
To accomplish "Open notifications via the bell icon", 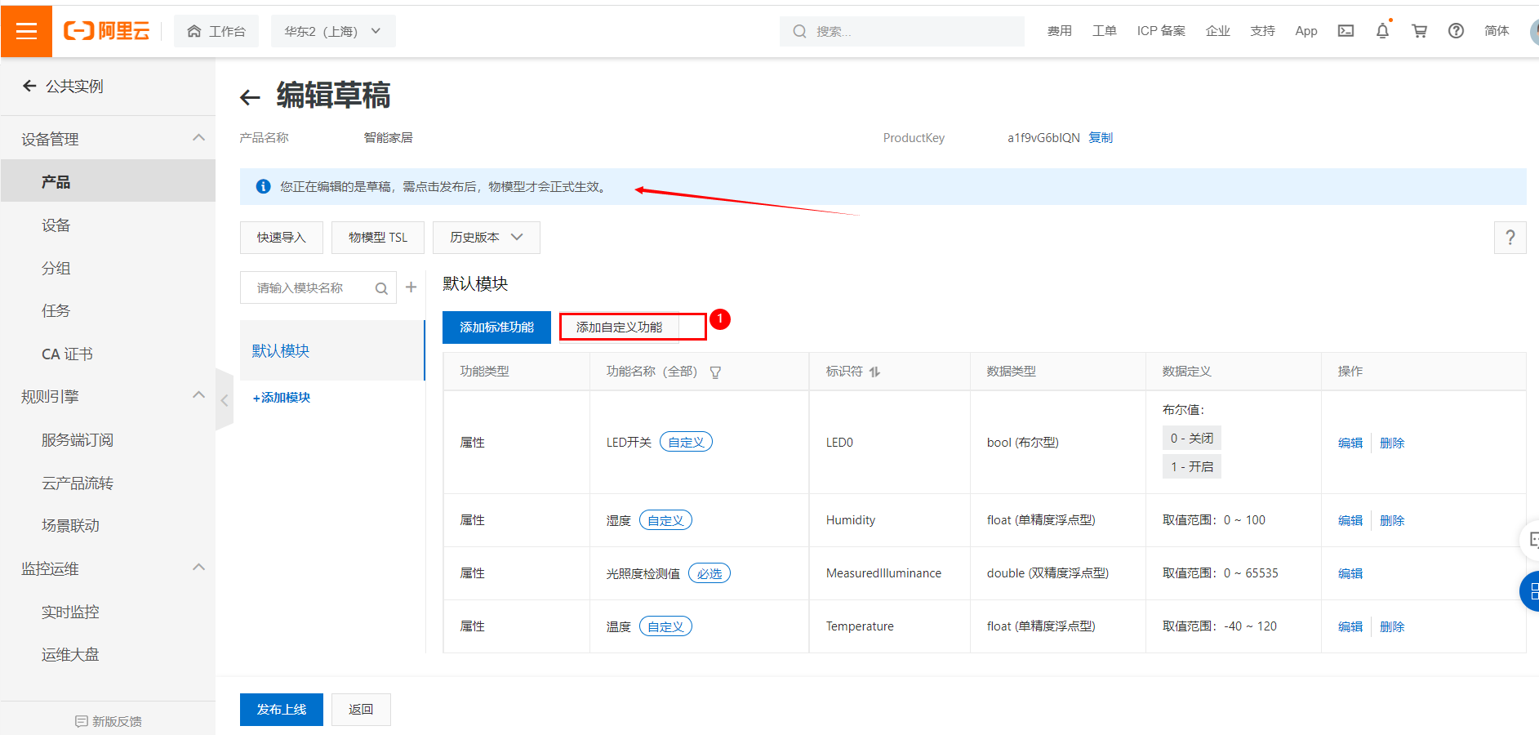I will tap(1382, 31).
